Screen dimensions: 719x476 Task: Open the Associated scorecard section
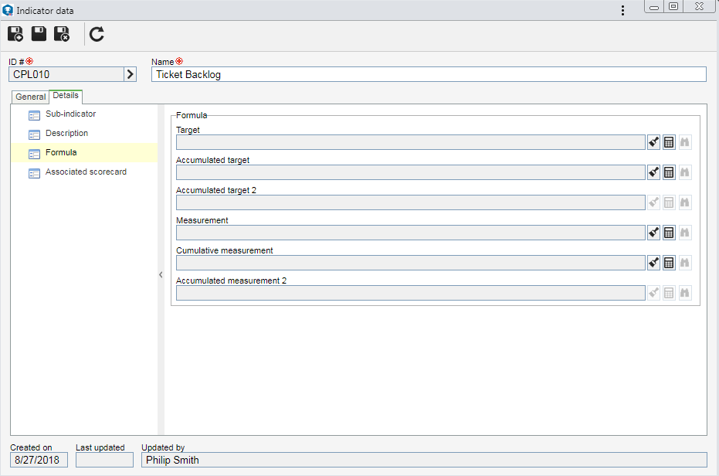(x=86, y=172)
